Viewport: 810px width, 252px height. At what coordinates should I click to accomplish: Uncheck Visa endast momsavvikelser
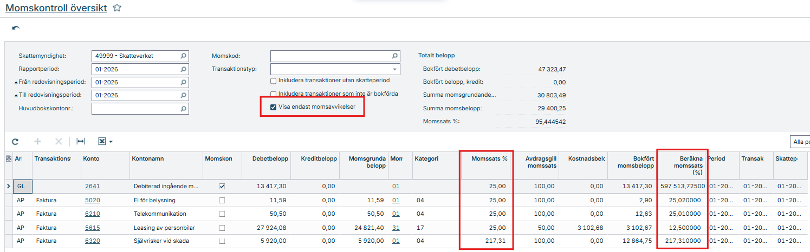click(x=274, y=107)
